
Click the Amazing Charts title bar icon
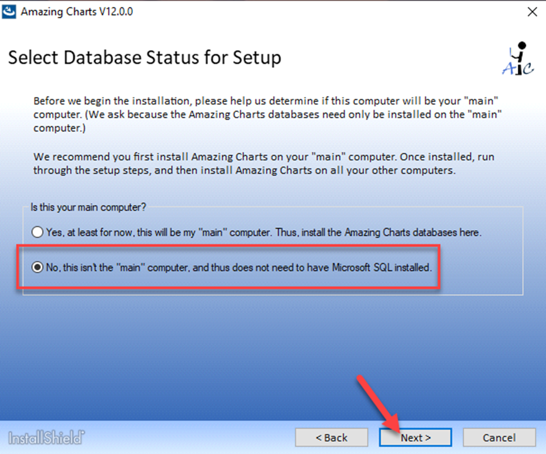(x=9, y=12)
